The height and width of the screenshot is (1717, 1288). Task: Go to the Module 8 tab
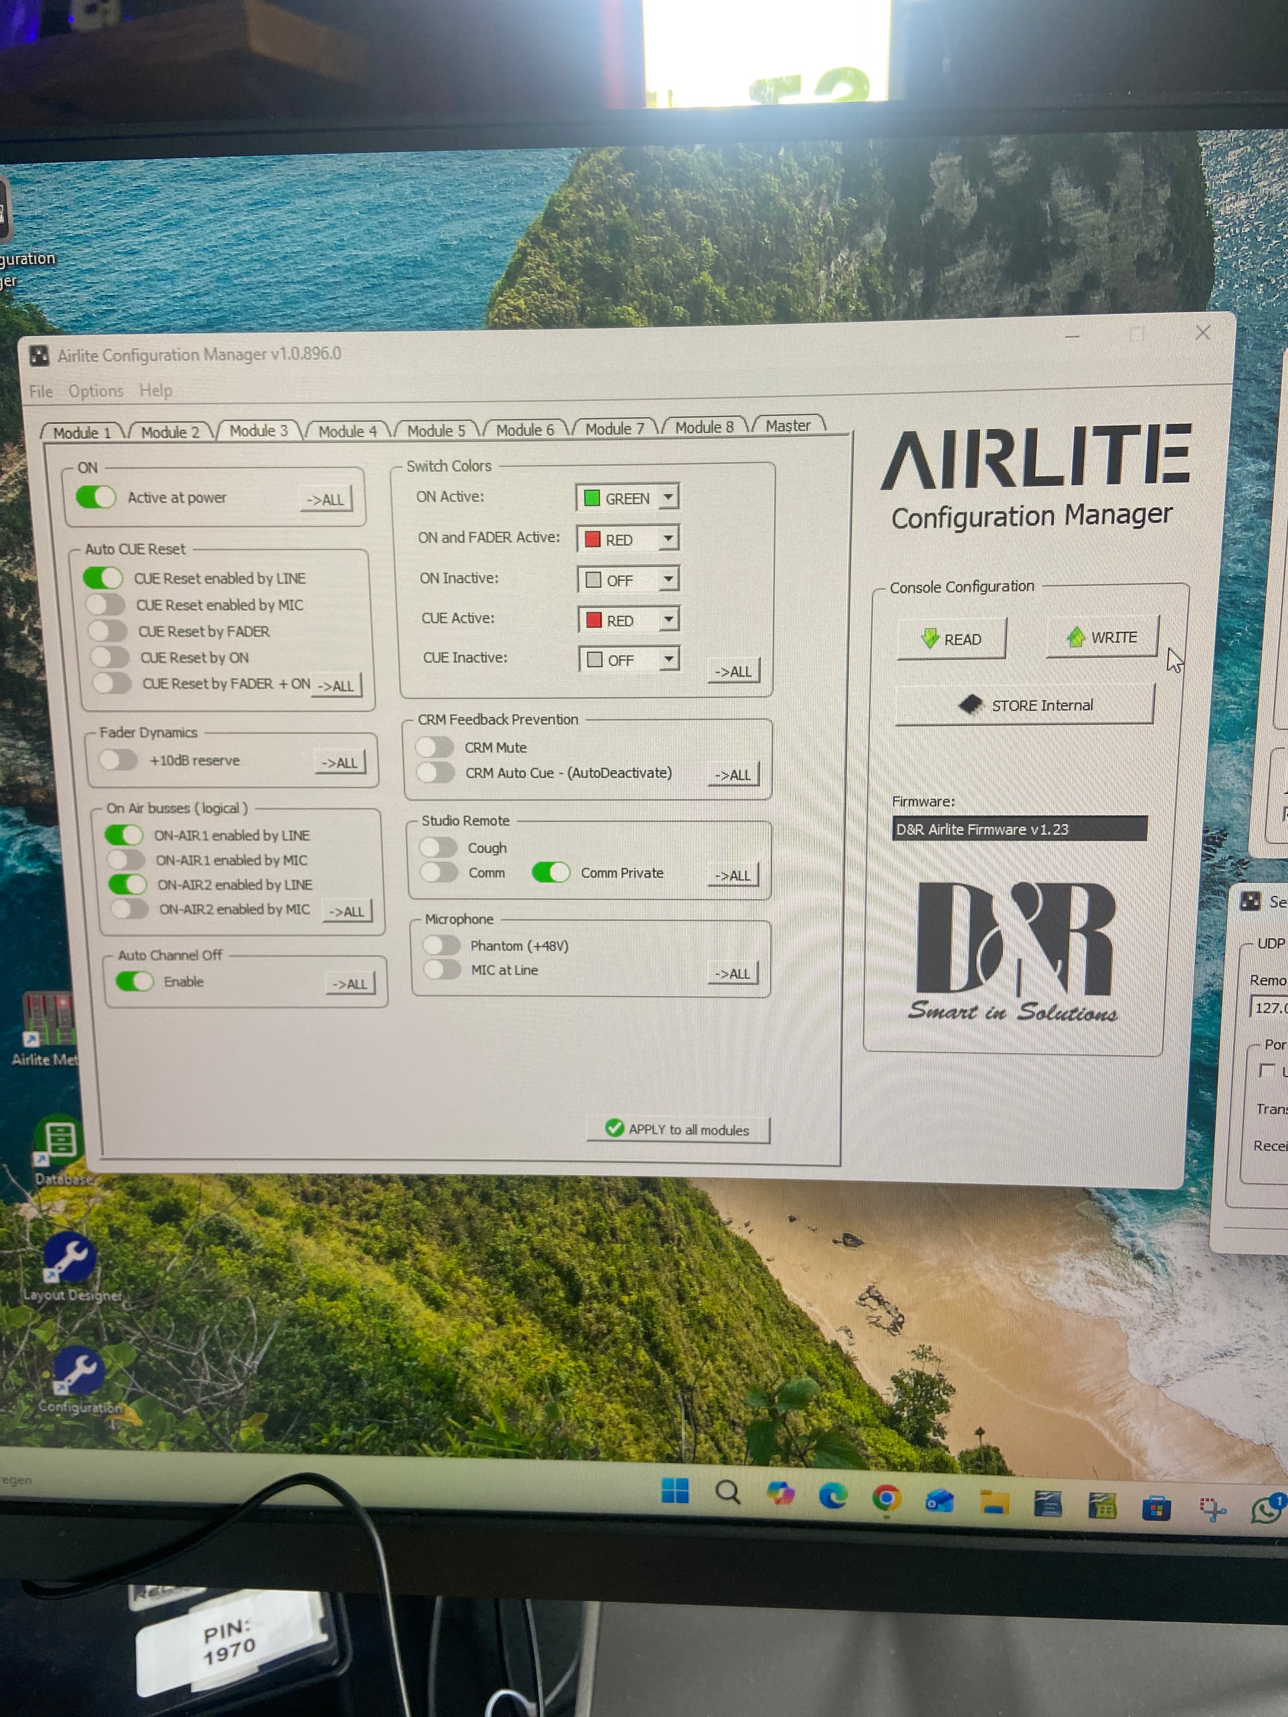(704, 427)
